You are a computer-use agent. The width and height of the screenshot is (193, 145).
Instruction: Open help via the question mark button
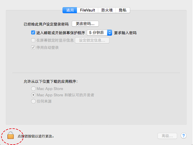tap(183, 136)
